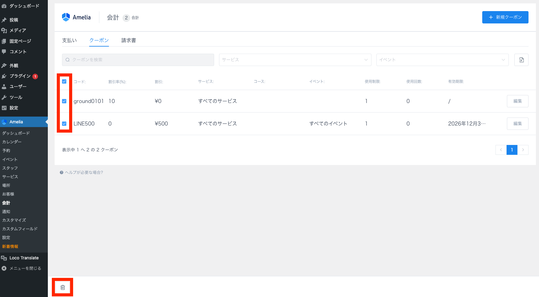This screenshot has height=297, width=539.
Task: Toggle the select-all checkbox in table header
Action: 64,81
